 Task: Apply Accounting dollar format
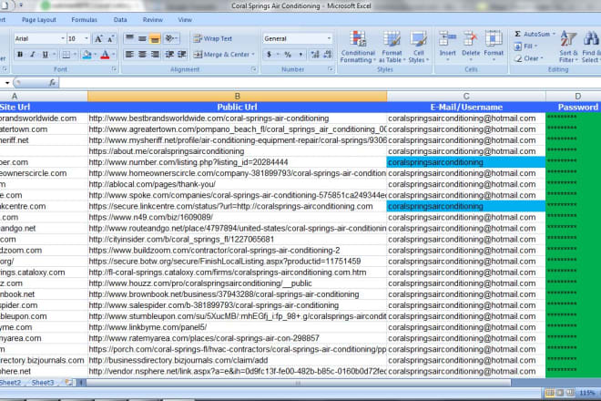[269, 55]
